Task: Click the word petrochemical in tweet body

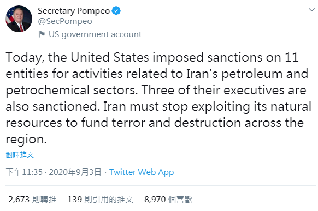Action: [48, 91]
